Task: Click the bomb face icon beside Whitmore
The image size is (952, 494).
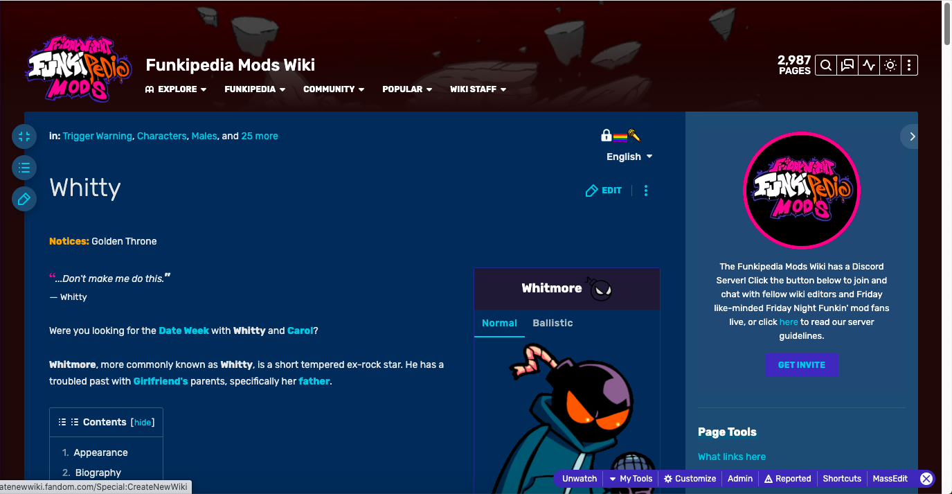Action: coord(600,288)
